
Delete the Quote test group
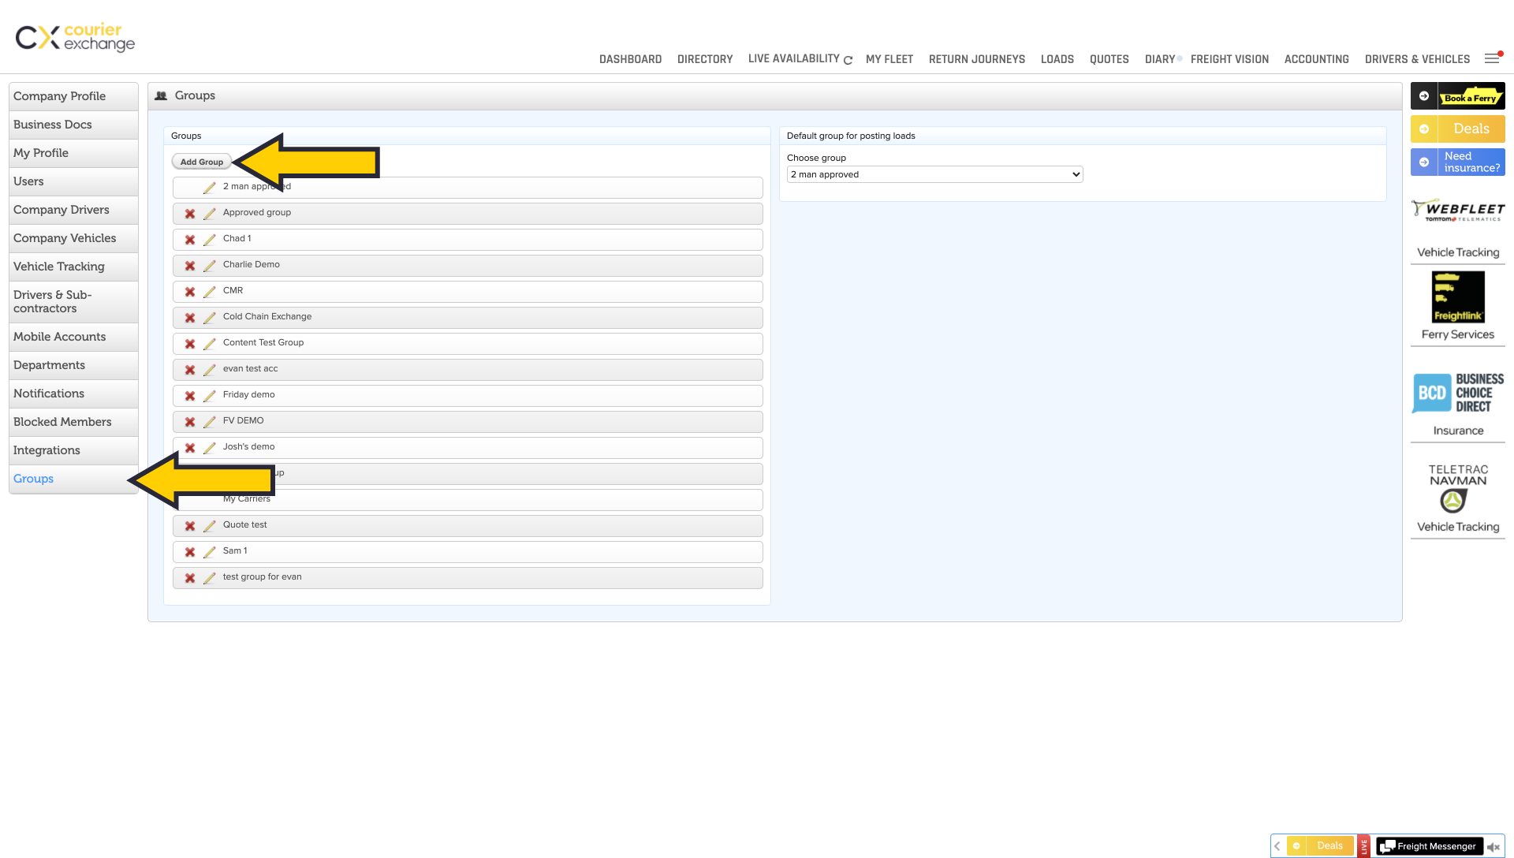point(190,526)
